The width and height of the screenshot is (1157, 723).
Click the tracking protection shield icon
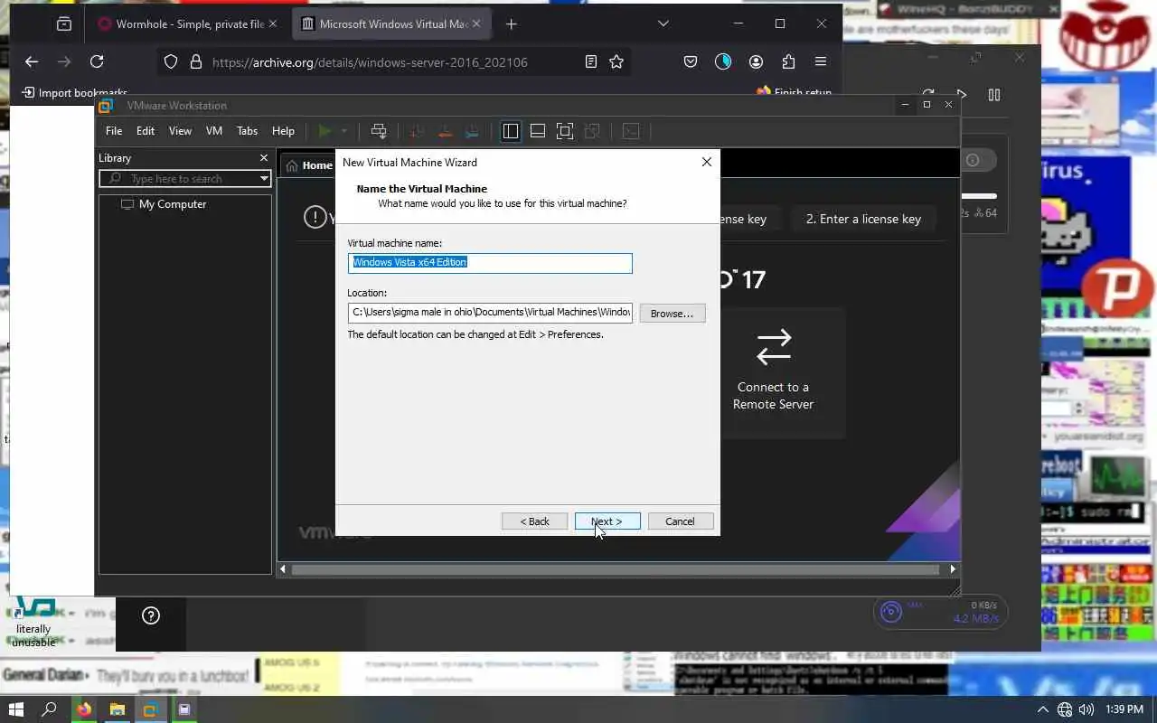(170, 62)
